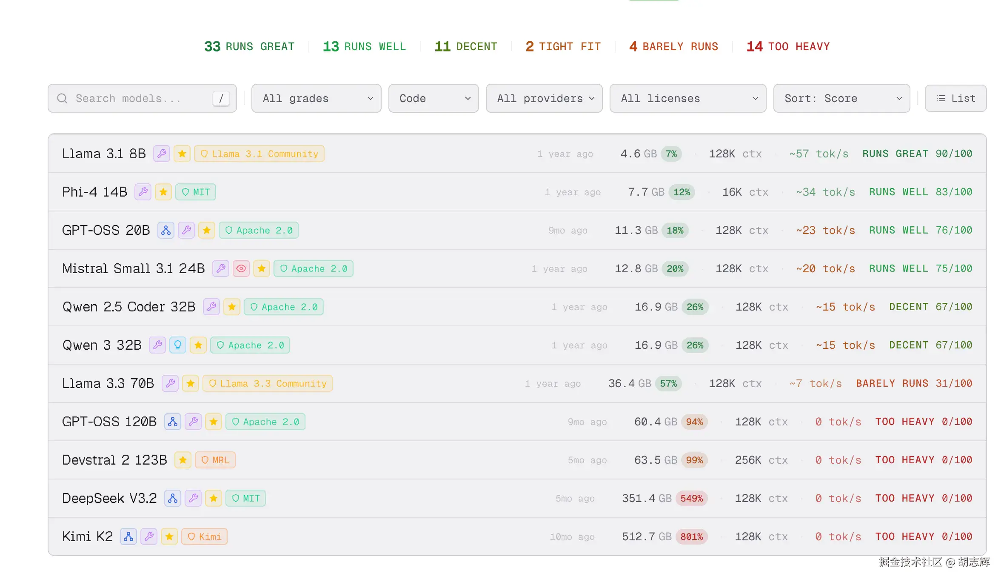1004x582 pixels.
Task: Click the wrench icon in the GPT-OSS 120B row
Action: click(x=193, y=422)
